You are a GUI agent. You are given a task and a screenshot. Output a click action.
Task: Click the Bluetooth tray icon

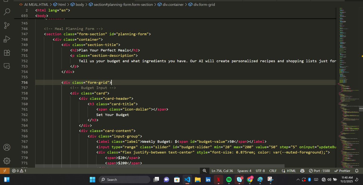point(309,180)
